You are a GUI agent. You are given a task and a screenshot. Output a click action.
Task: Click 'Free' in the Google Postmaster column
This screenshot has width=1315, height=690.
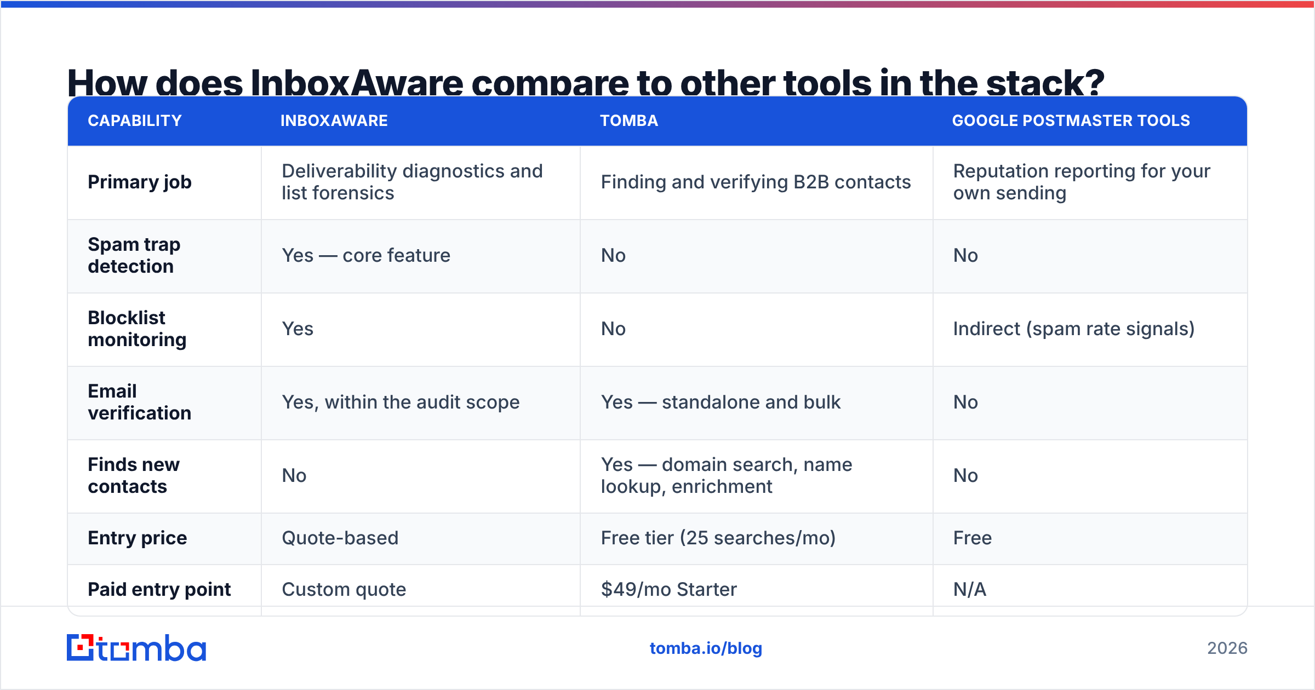point(973,538)
